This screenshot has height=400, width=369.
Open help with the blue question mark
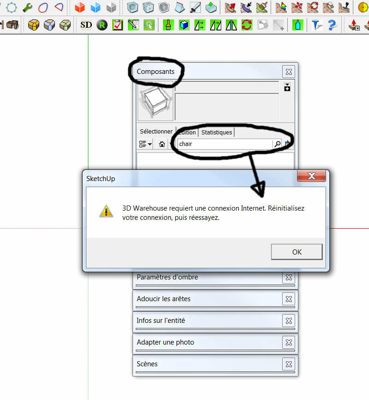(x=332, y=25)
